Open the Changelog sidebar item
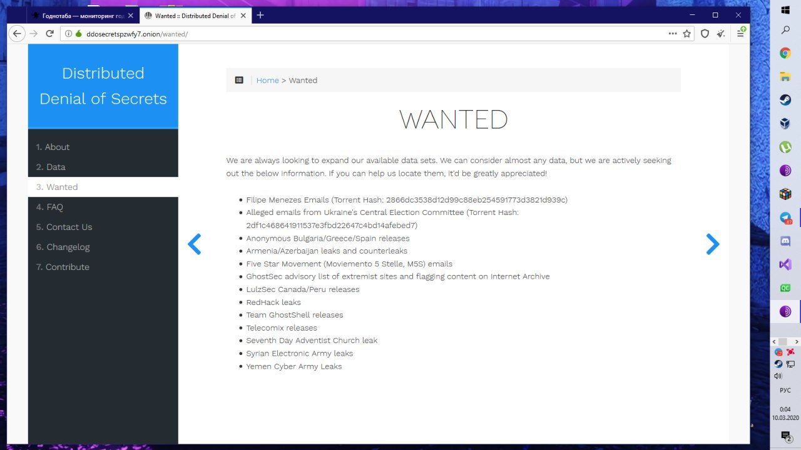 (x=103, y=247)
